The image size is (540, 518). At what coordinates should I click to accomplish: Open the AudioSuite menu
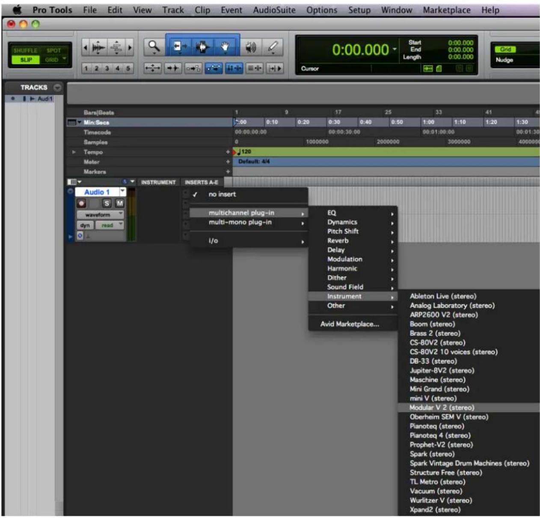[x=274, y=10]
